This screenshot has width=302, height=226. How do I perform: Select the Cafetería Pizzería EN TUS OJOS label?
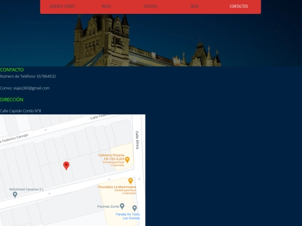coord(111,157)
